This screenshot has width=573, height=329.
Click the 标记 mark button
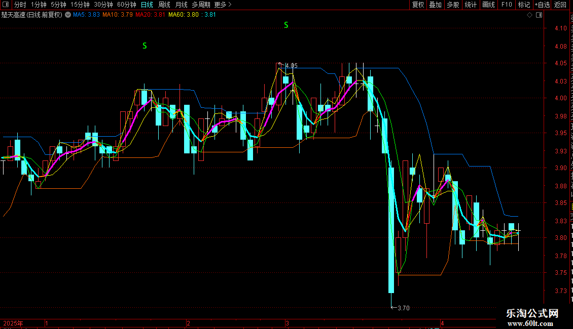[524, 5]
